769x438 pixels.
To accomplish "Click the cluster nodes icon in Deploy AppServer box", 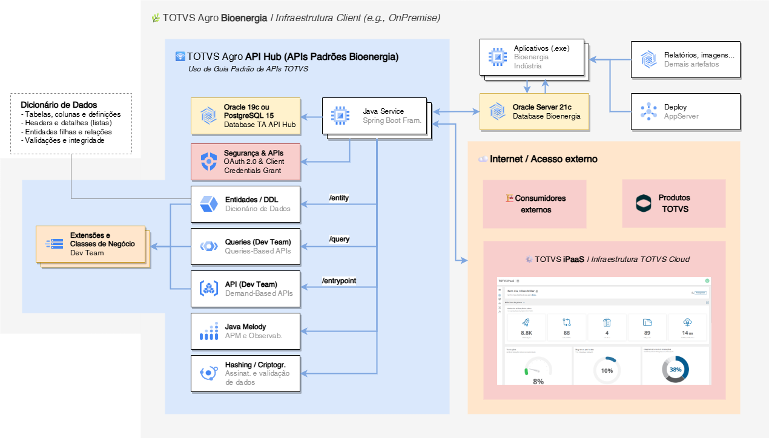I will (649, 111).
